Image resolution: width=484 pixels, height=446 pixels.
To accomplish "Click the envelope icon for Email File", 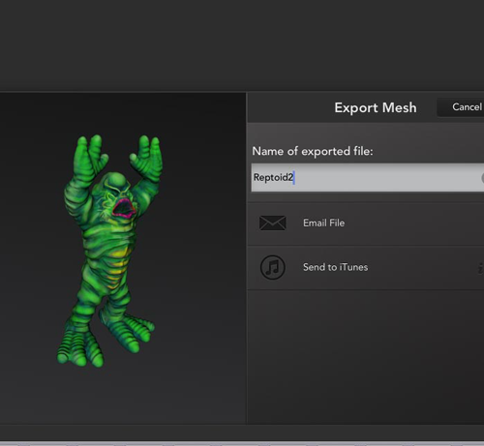I will 272,223.
